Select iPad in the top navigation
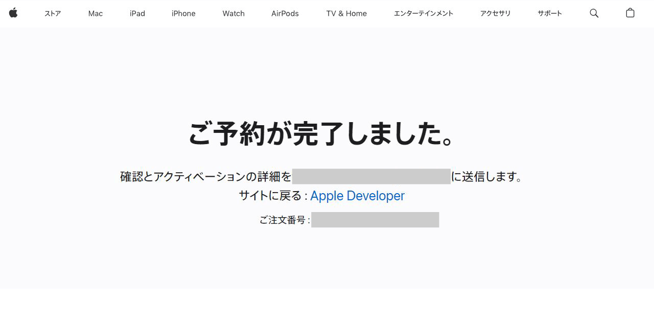654x327 pixels. click(137, 14)
